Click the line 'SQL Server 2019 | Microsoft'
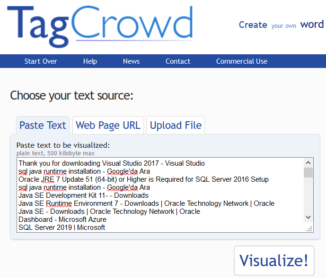Viewport: 326px width, 278px height. click(62, 227)
